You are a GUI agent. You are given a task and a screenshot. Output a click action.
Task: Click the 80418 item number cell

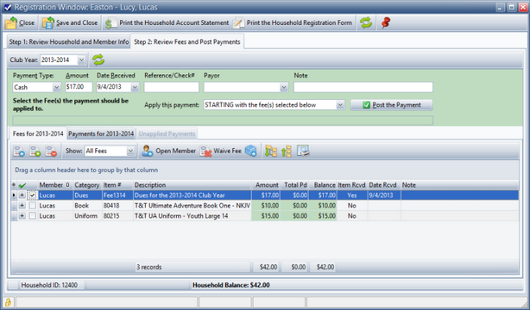(117, 206)
